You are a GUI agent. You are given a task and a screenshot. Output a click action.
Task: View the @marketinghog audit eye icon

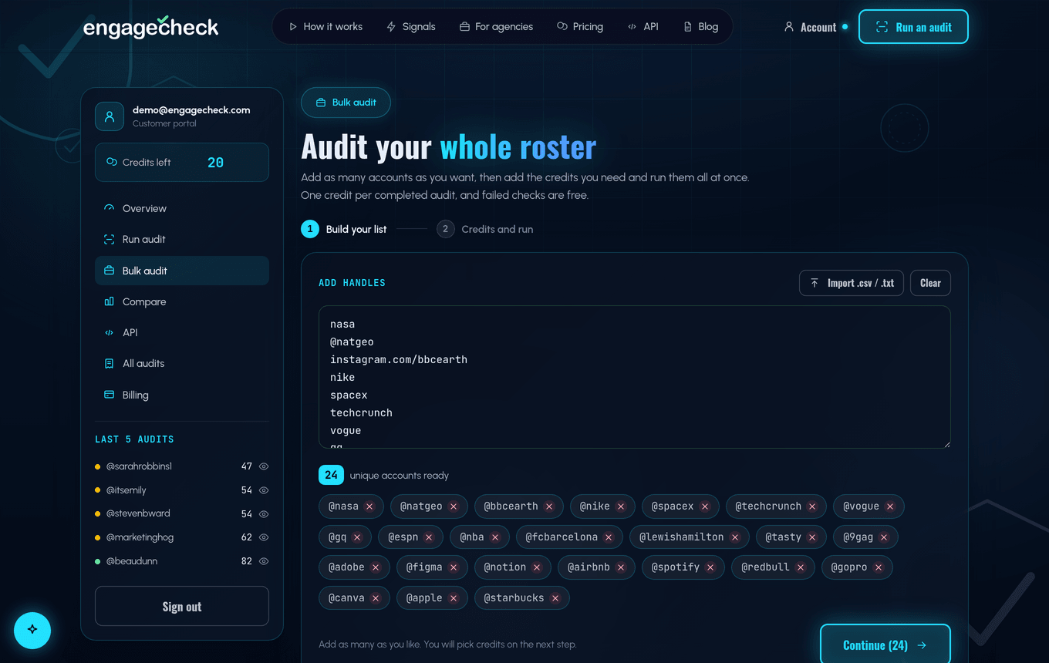pyautogui.click(x=264, y=537)
